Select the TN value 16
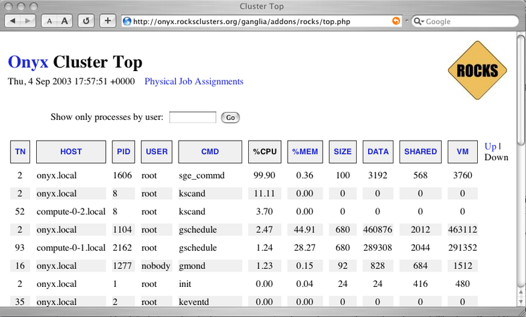The image size is (526, 317). 20,266
